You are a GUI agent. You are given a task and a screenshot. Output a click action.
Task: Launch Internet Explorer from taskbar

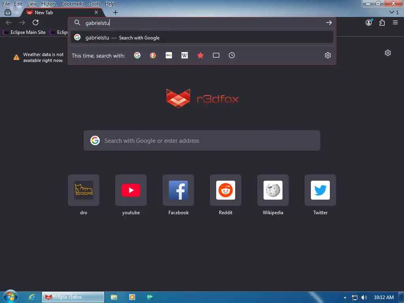(32, 297)
